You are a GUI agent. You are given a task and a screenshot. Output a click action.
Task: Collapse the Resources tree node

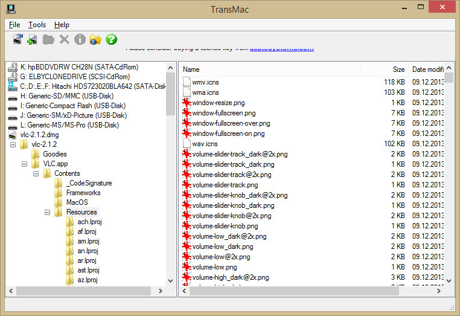pos(47,212)
